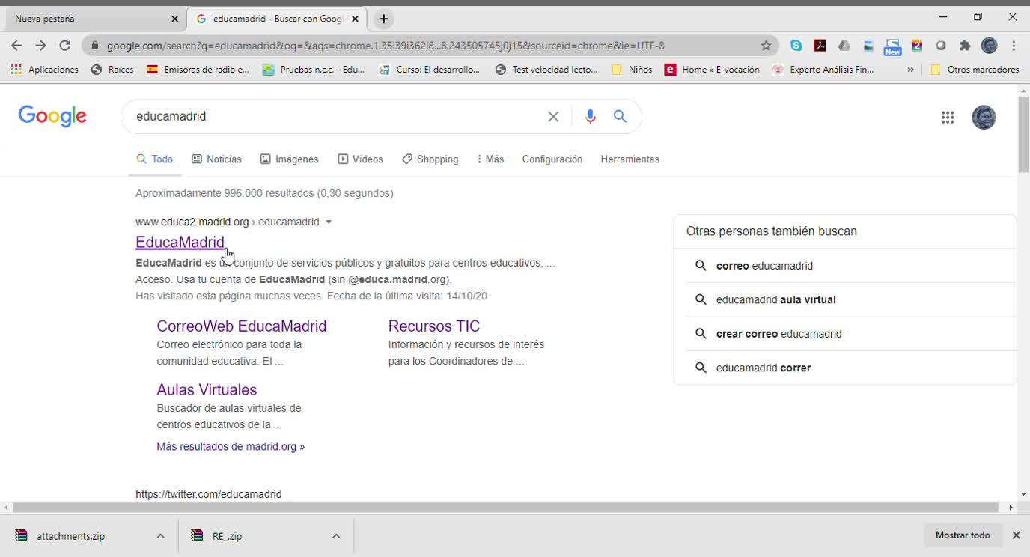Screen dimensions: 1030x557
Task: Close the downloads bar
Action: [x=1016, y=535]
